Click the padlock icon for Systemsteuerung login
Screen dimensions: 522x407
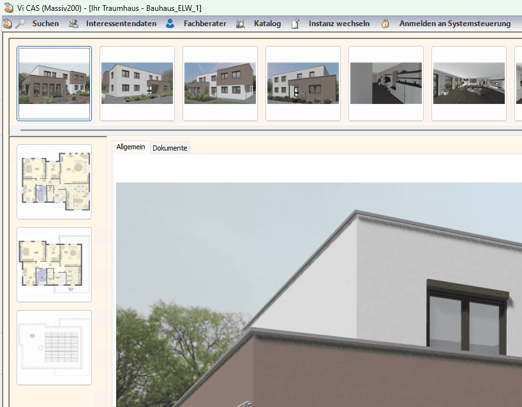(x=385, y=24)
